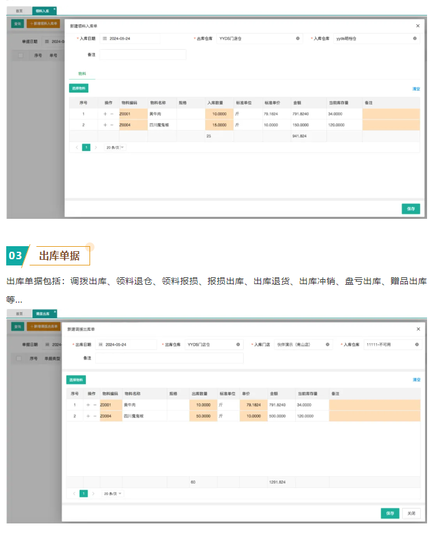Go to previous page in 调拨出库单 pagination
This screenshot has width=437, height=534.
coord(74,494)
